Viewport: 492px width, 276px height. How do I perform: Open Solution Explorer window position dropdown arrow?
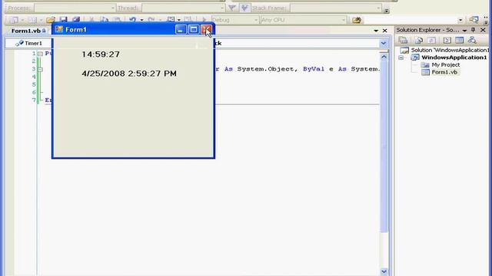464,31
